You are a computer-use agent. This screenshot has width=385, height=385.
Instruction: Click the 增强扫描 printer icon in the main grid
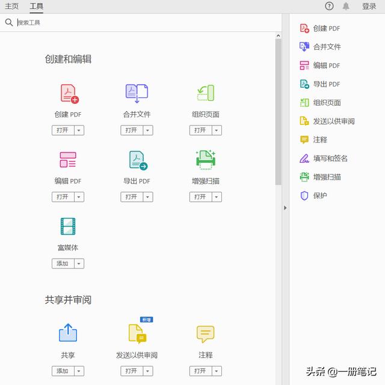pyautogui.click(x=206, y=160)
